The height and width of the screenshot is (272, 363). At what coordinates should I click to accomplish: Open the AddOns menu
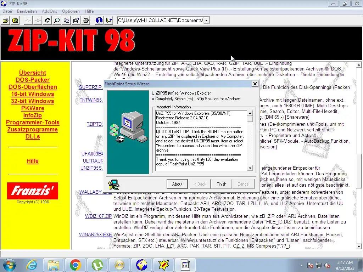pos(49,11)
